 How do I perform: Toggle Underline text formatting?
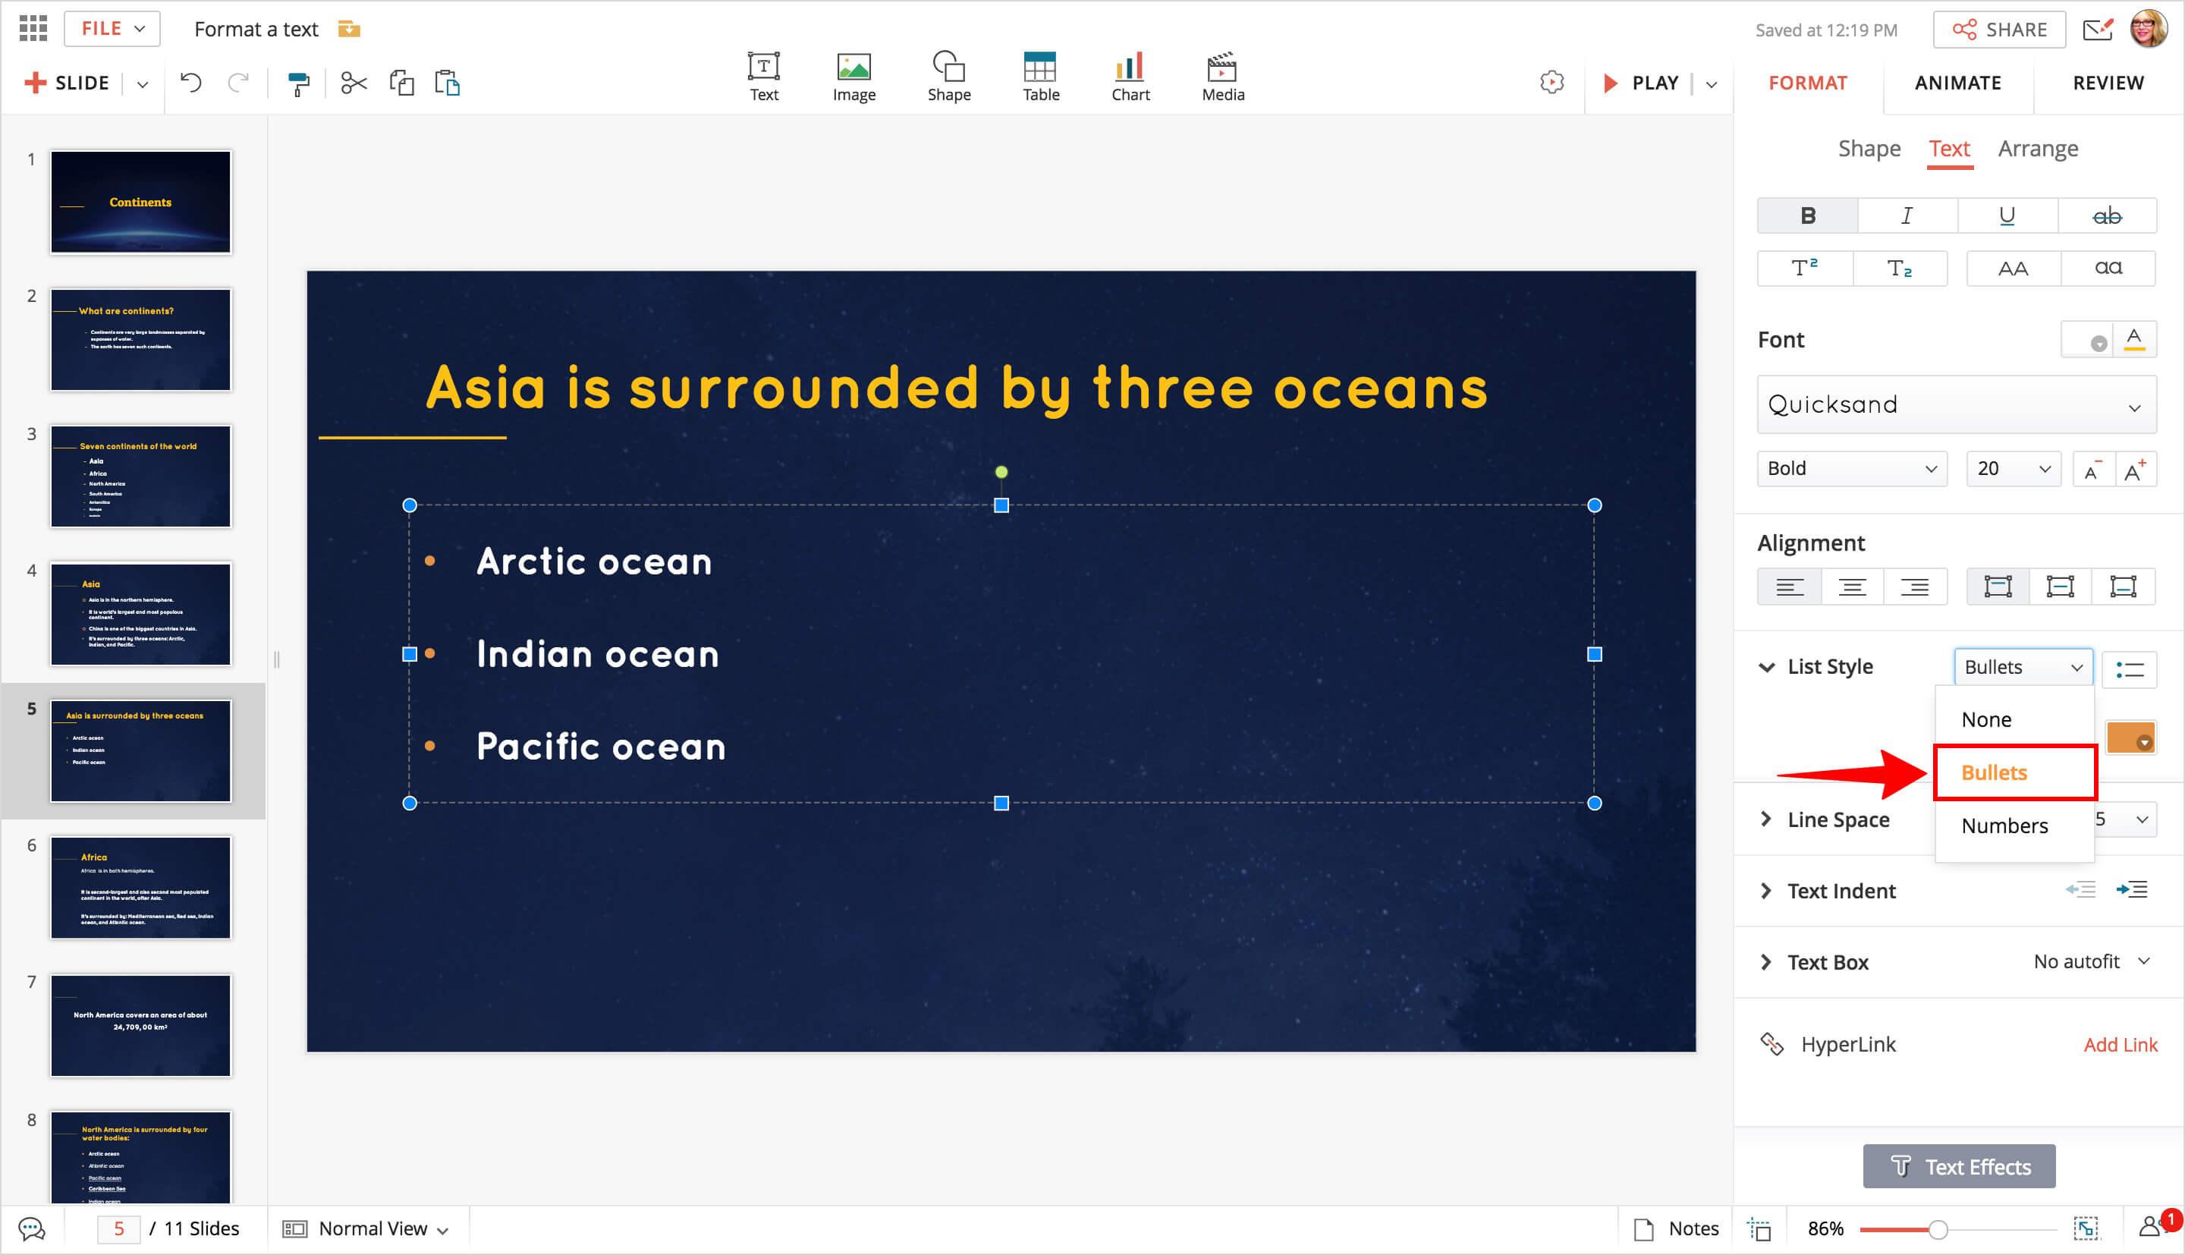(x=2007, y=215)
